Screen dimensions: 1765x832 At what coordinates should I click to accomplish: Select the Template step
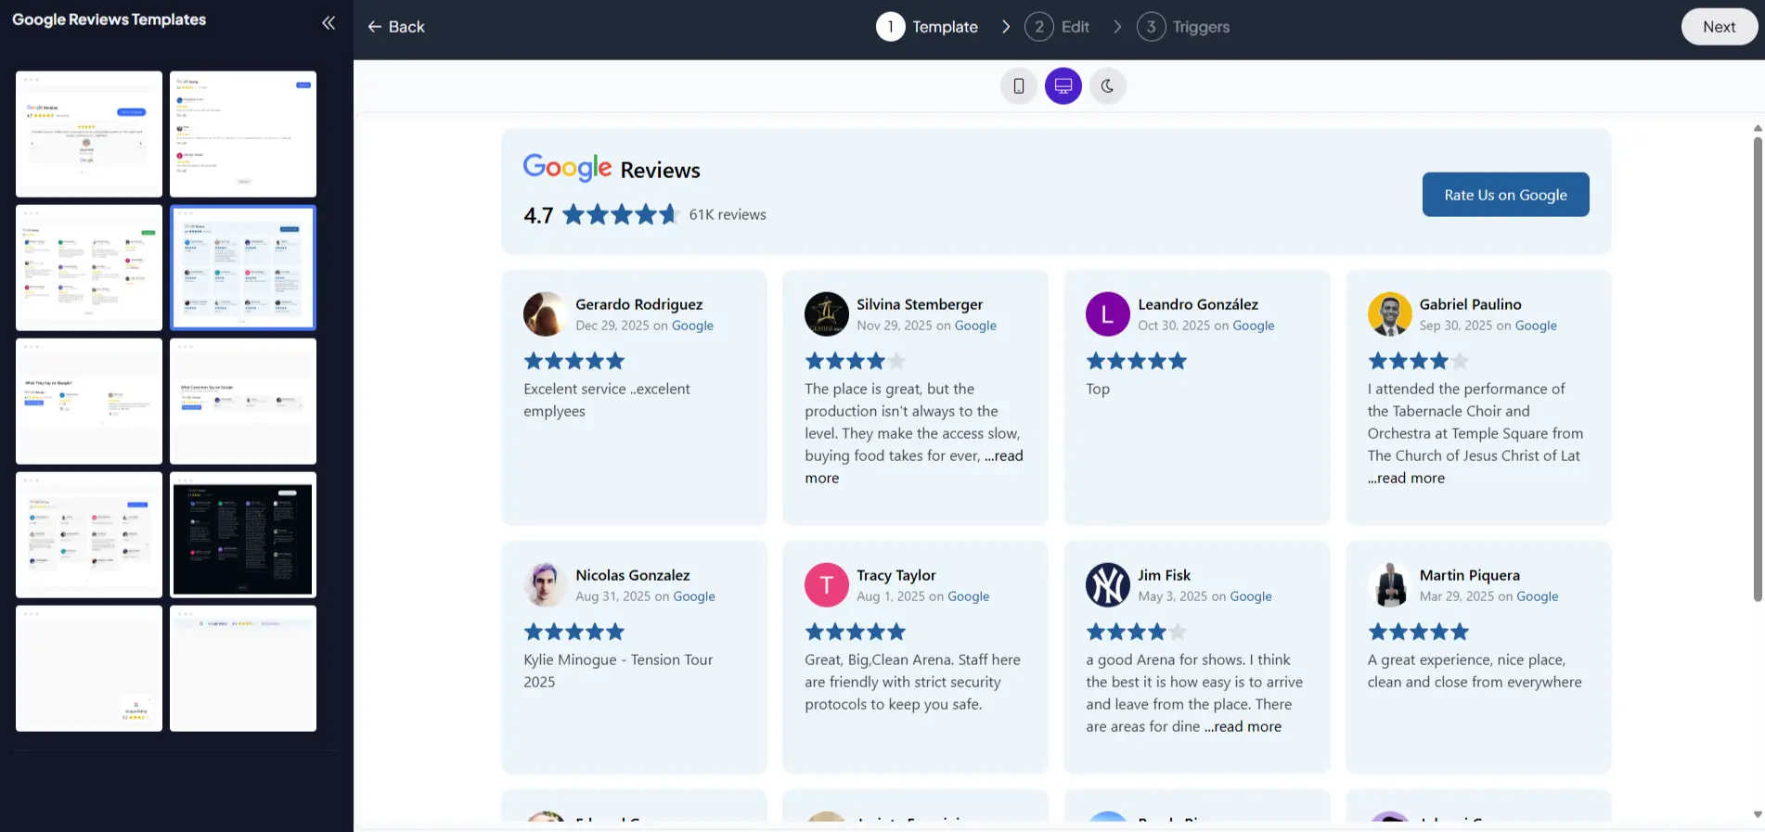coord(927,27)
